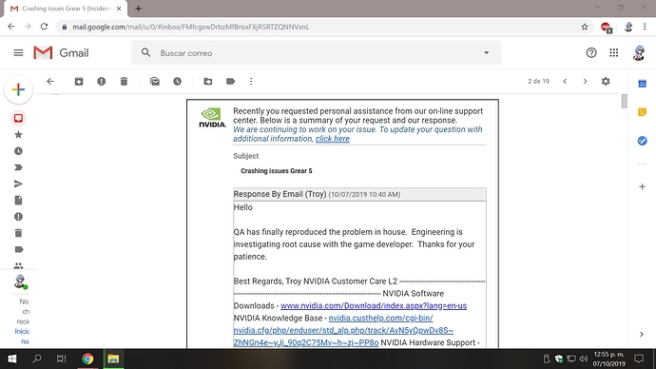
Task: Report this email as spam
Action: [101, 81]
